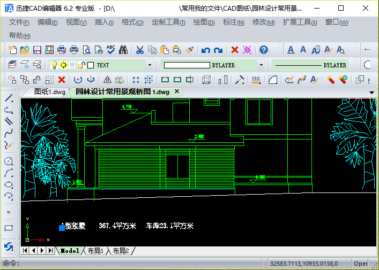The image size is (379, 270).
Task: Click the find text A magnifier icon
Action: tap(340, 50)
